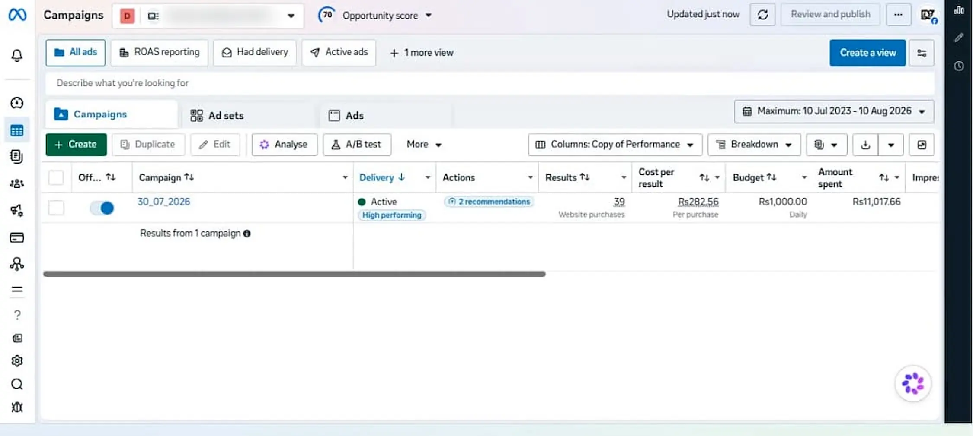This screenshot has width=973, height=436.
Task: Click the pencil edit icon on right panel
Action: coord(959,38)
